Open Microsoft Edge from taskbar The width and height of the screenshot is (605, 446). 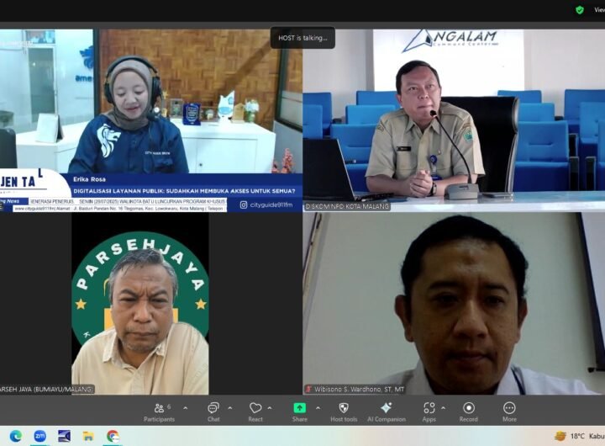click(16, 436)
